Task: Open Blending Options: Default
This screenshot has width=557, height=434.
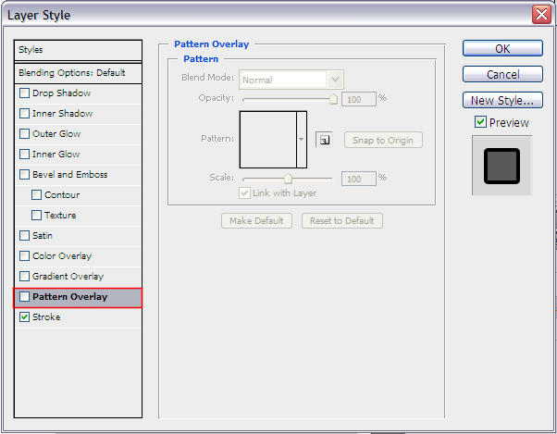Action: click(x=78, y=73)
